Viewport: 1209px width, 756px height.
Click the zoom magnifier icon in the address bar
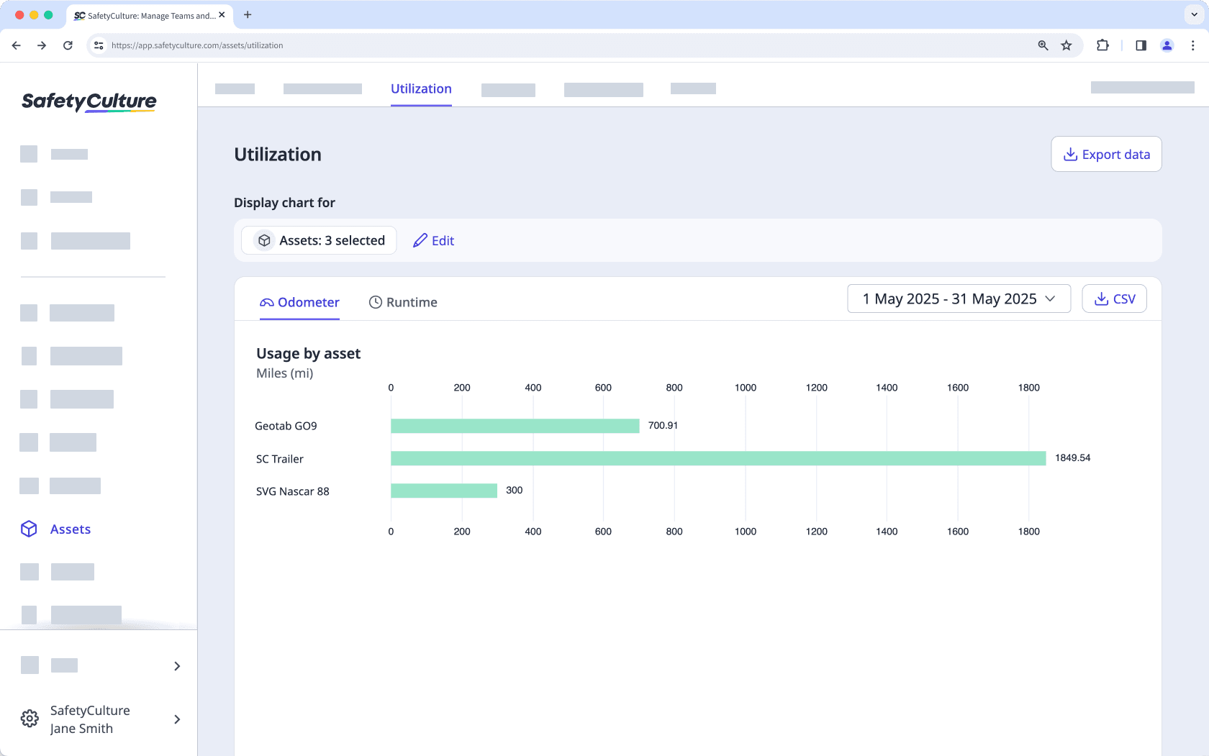pyautogui.click(x=1042, y=45)
